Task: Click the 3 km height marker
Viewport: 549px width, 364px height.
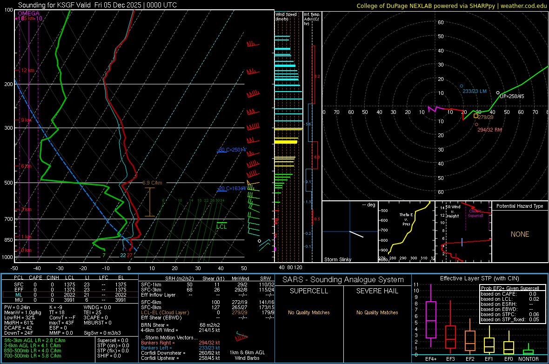Action: pyautogui.click(x=26, y=210)
